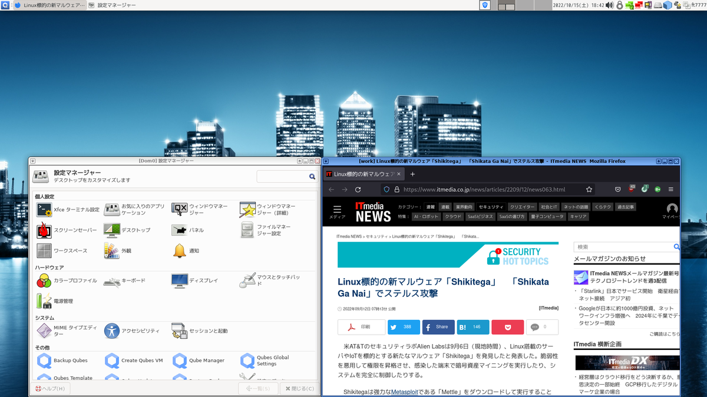Open a new Firefox tab
707x397 pixels.
click(412, 174)
